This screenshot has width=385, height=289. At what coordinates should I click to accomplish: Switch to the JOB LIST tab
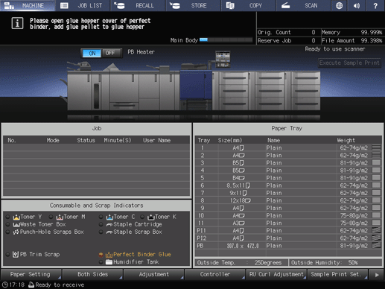[x=83, y=5]
